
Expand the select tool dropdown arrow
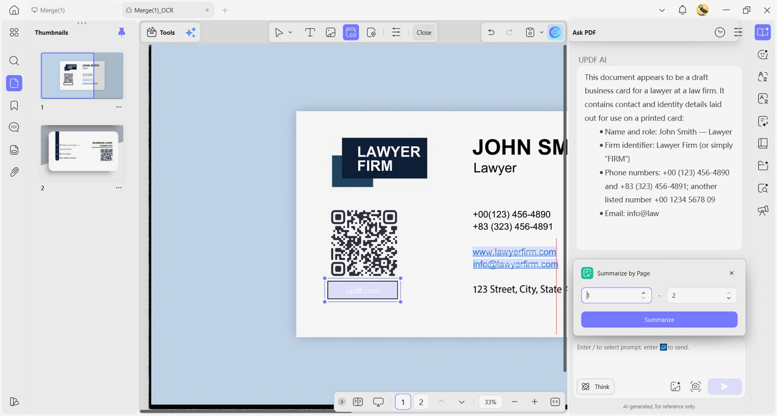click(290, 33)
